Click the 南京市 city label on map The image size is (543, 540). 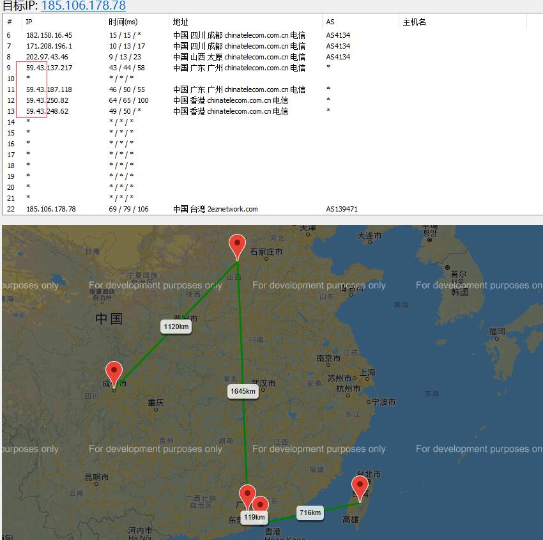click(328, 359)
